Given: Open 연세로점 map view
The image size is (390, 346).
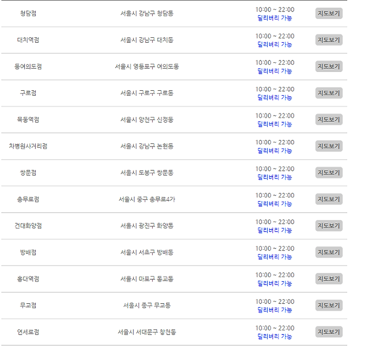Looking at the screenshot, I should [x=329, y=332].
